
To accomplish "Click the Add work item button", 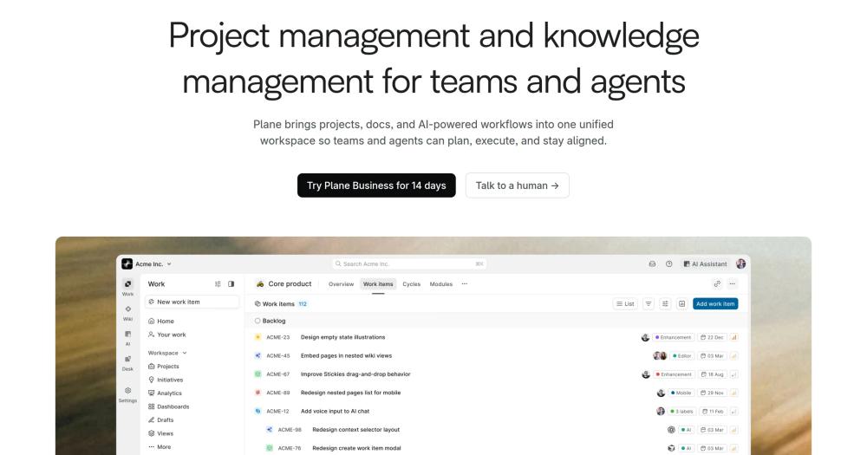I will click(x=715, y=303).
